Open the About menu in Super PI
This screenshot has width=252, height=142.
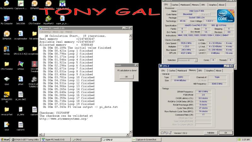point(58,32)
